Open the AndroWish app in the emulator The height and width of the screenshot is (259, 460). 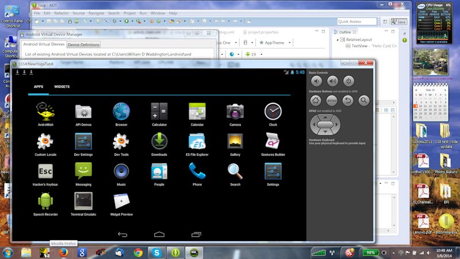[x=45, y=114]
